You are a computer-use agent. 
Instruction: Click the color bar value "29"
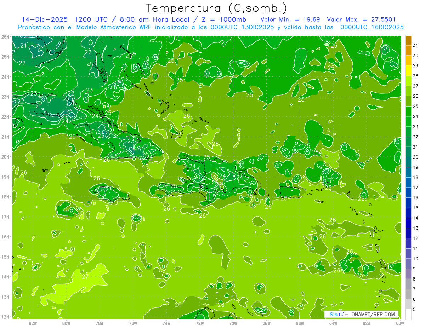point(415,66)
